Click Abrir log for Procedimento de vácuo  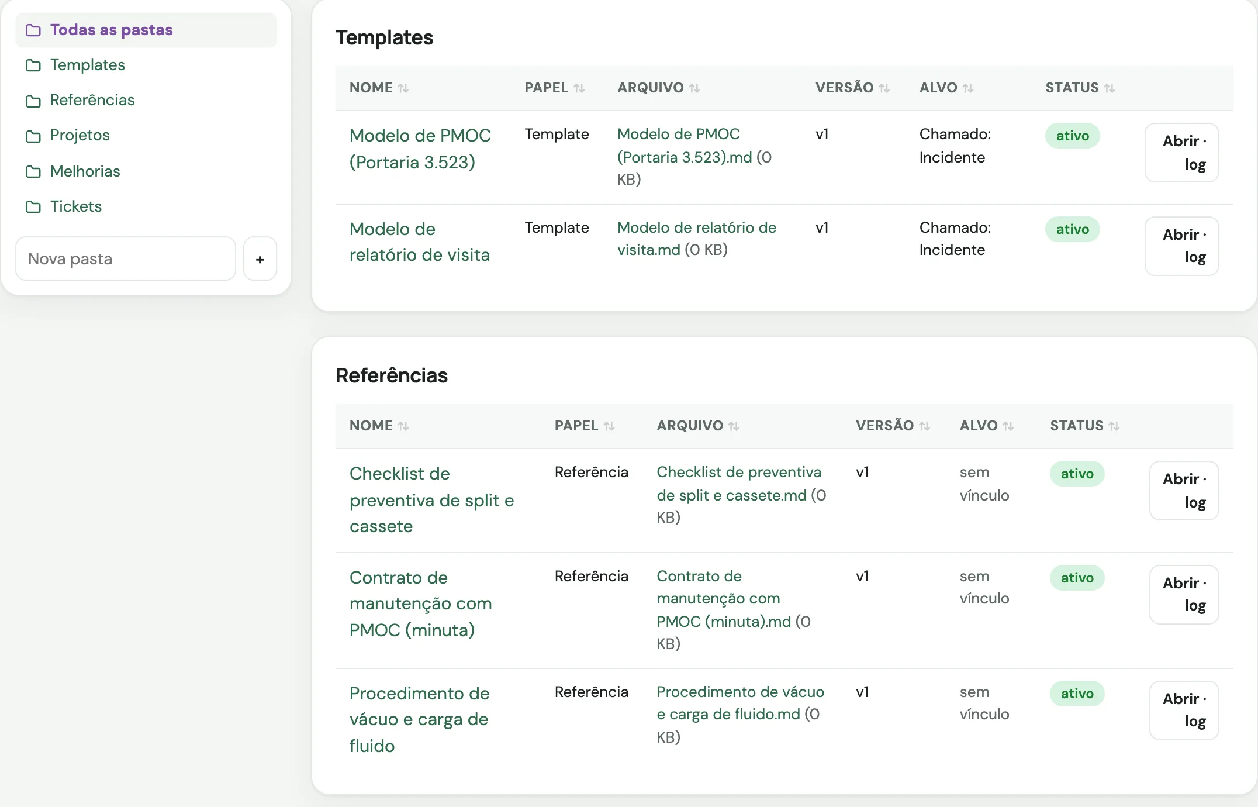pos(1184,711)
